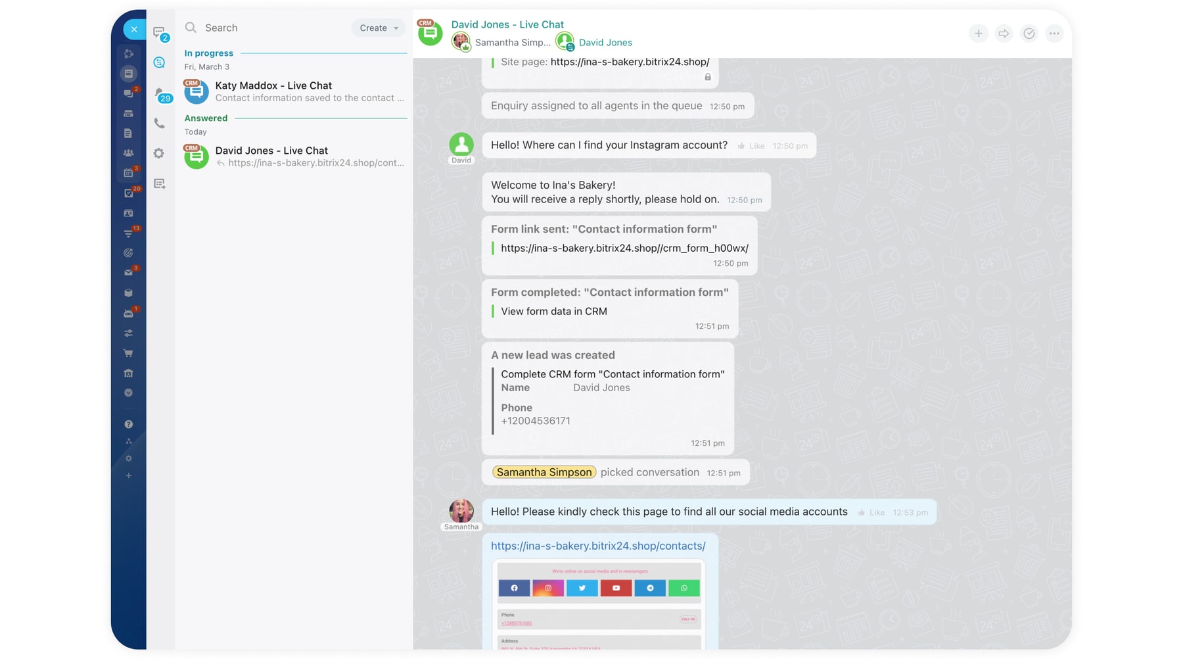Open the shopping cart icon in left sidebar
This screenshot has height=670, width=1183.
point(129,353)
